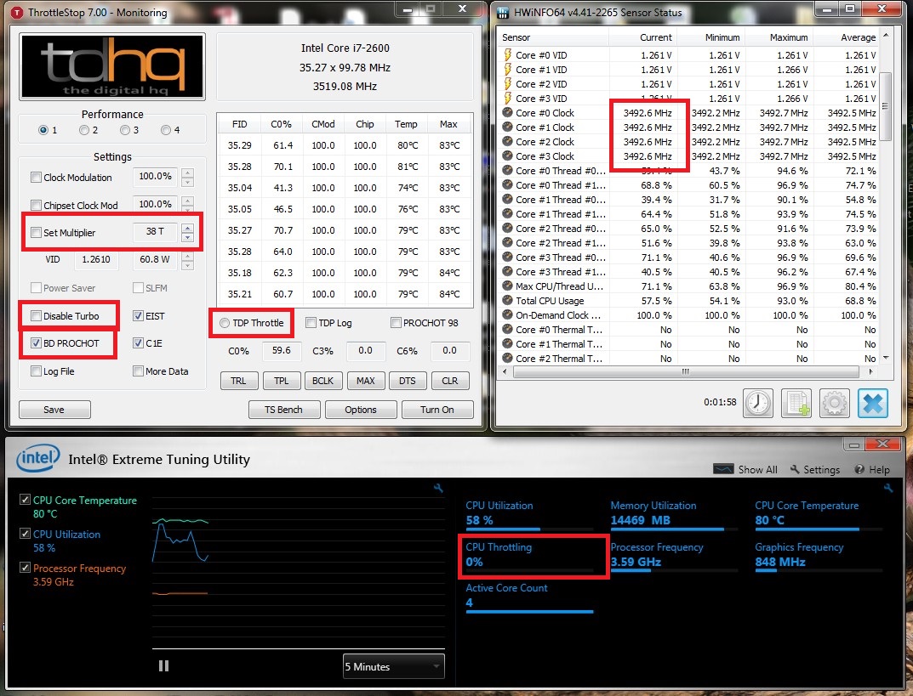The image size is (913, 696).
Task: Decrease the Set Multiplier stepper value
Action: (187, 236)
